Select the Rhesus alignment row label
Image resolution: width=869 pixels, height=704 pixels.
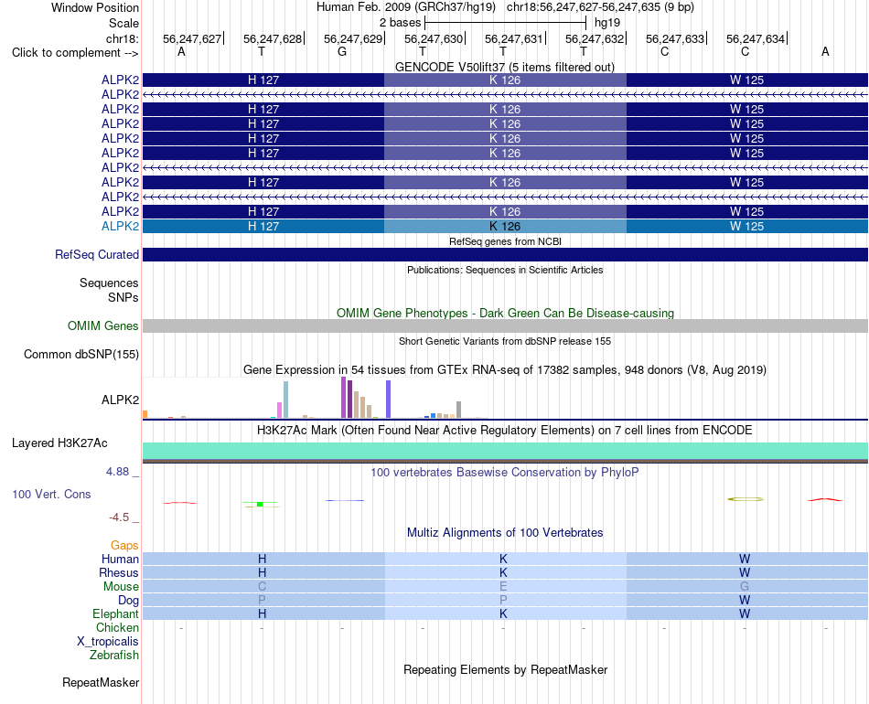point(119,572)
